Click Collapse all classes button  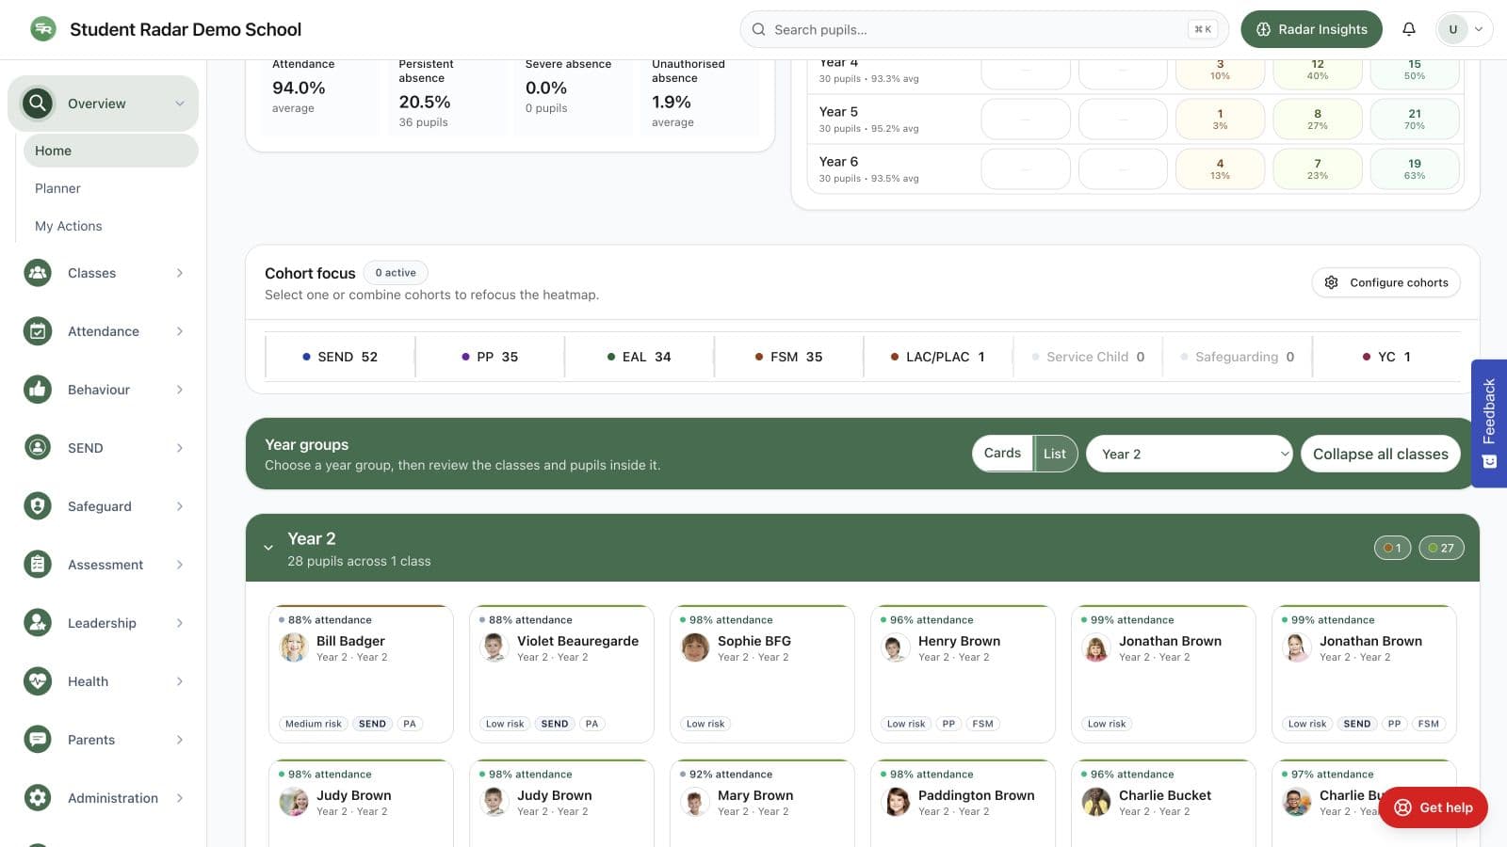pyautogui.click(x=1381, y=454)
